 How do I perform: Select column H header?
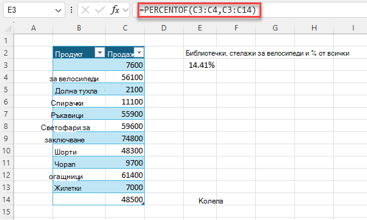(314, 28)
